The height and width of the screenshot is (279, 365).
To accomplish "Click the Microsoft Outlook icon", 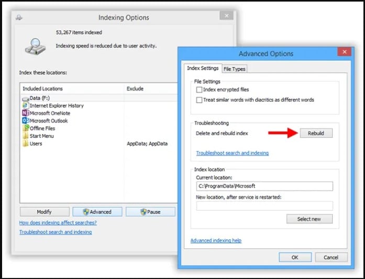I will [25, 120].
